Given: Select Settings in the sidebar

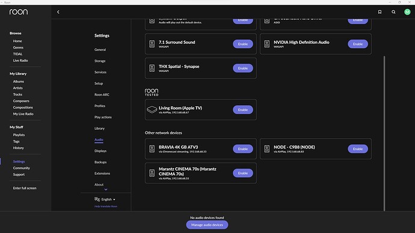Looking at the screenshot, I should 19,162.
